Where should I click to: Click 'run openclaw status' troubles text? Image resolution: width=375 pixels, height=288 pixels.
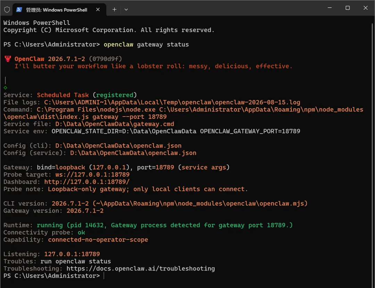click(76, 262)
